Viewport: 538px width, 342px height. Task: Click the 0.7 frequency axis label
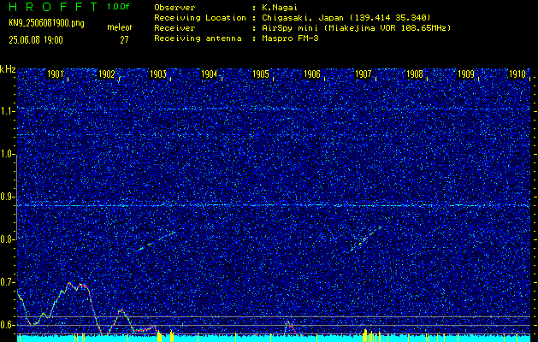coord(7,282)
